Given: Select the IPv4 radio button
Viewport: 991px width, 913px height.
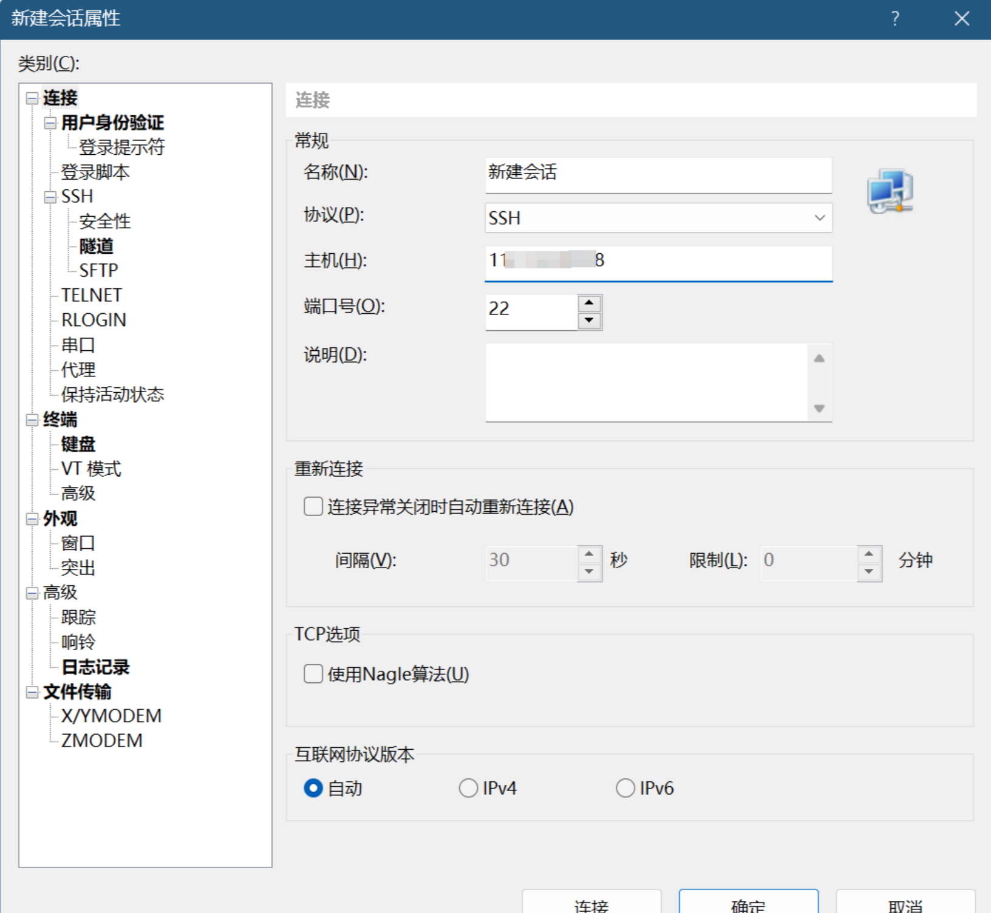Looking at the screenshot, I should pos(468,787).
